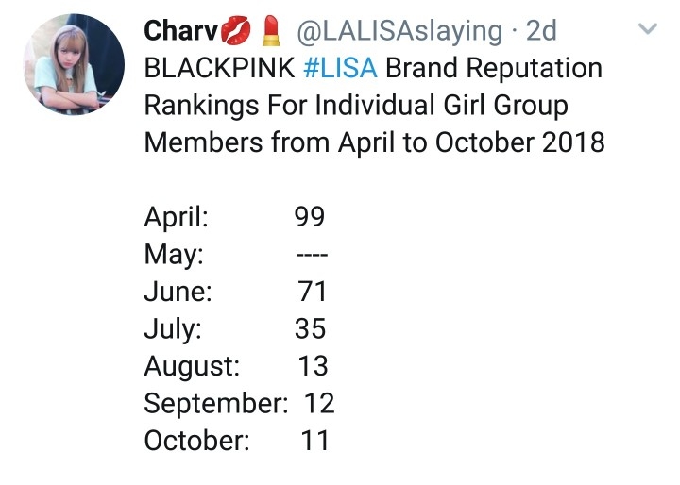Screen dimensions: 680x485
Task: Open the tweet options chevron menu
Action: coord(648,30)
